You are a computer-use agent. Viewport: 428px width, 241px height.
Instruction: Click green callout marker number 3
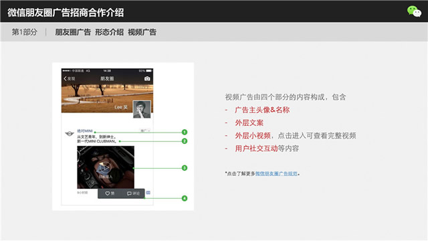[185, 168]
